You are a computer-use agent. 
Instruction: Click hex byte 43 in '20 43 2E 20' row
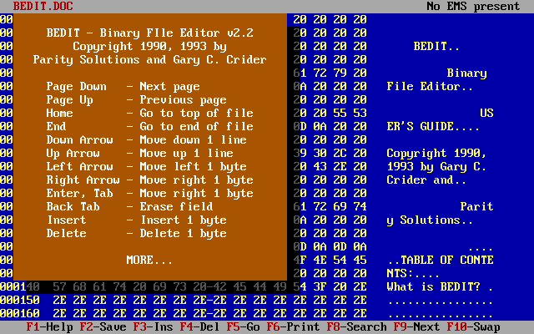click(x=320, y=167)
